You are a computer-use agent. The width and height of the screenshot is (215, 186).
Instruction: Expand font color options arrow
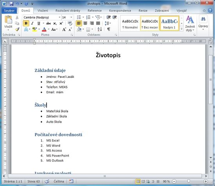click(x=48, y=29)
